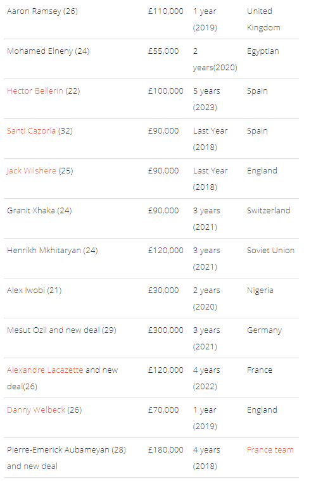Click the £30,000 wage for Iwobi
Viewport: 311px width, 488px height.
[163, 290]
